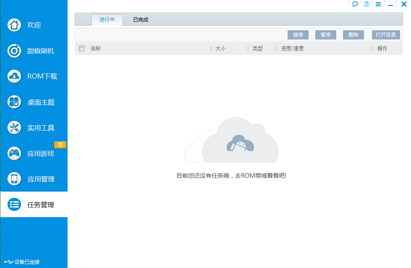
Task: Toggle the select-all checkbox beside 名称
Action: pos(82,48)
